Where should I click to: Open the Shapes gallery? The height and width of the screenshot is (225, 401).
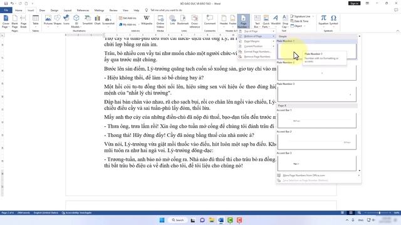coord(58,21)
